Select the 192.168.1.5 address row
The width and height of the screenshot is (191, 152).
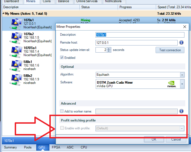point(31,38)
